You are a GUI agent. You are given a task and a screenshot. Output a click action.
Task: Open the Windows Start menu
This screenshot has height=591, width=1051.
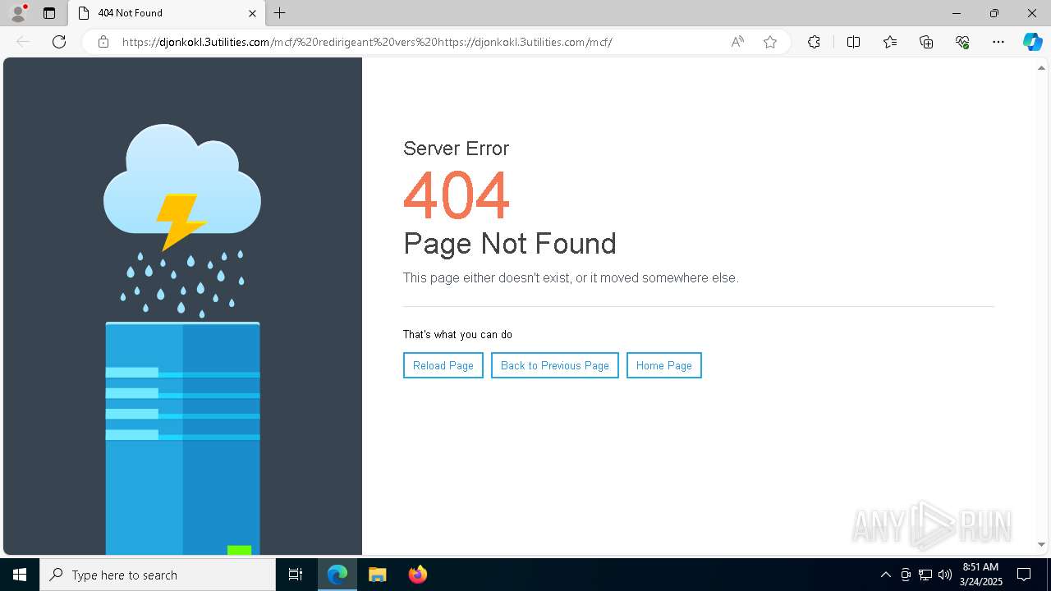(x=20, y=575)
